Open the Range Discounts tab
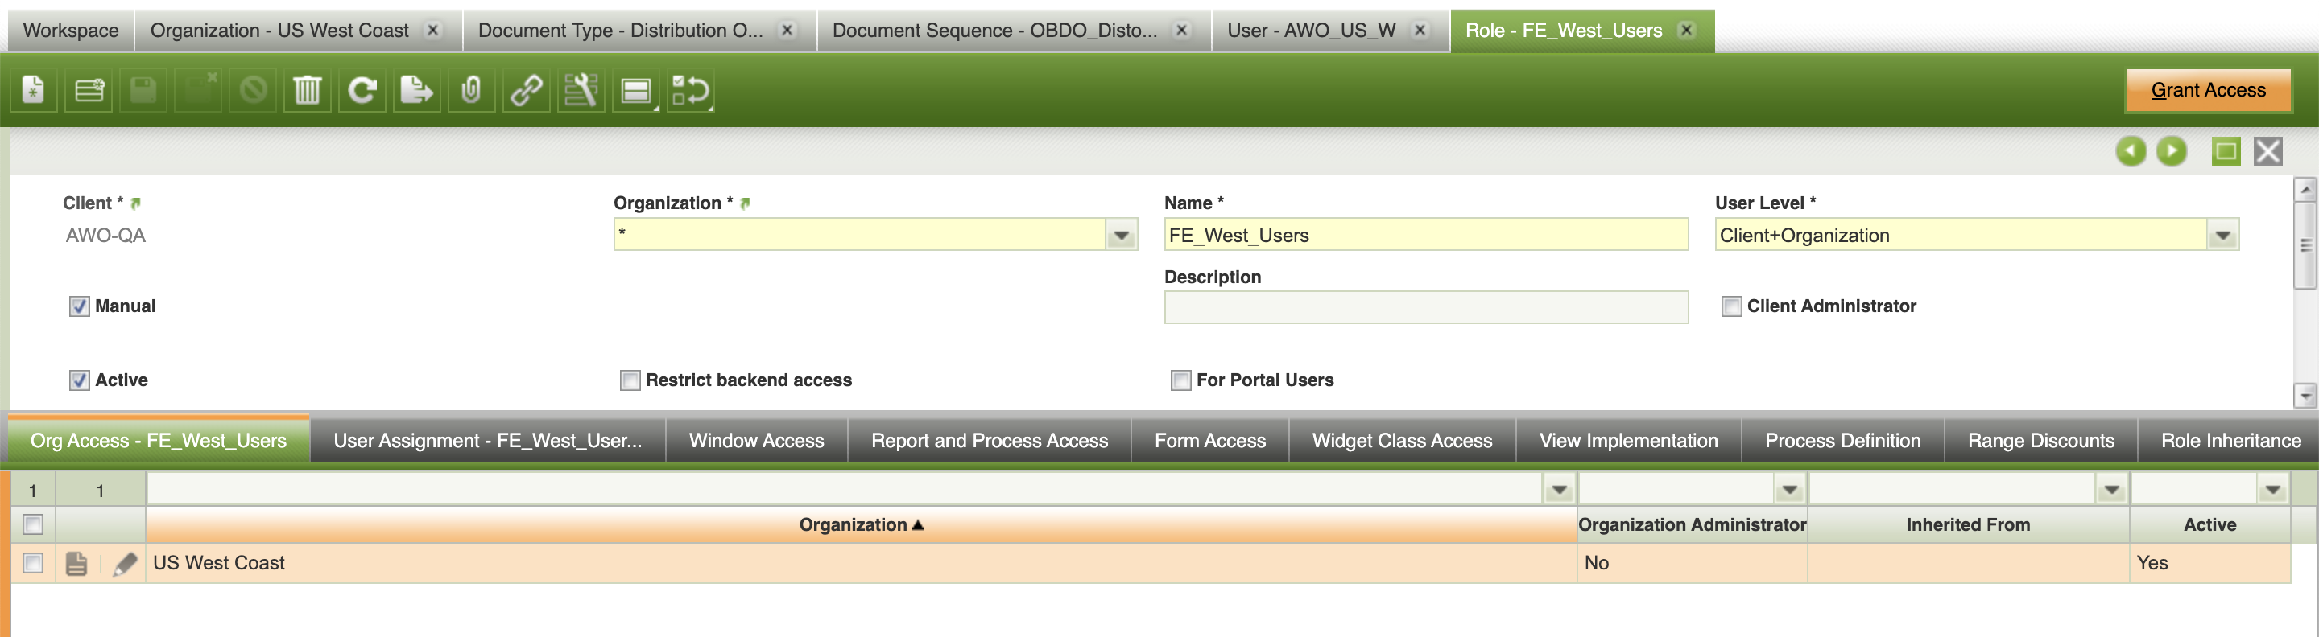 2041,441
